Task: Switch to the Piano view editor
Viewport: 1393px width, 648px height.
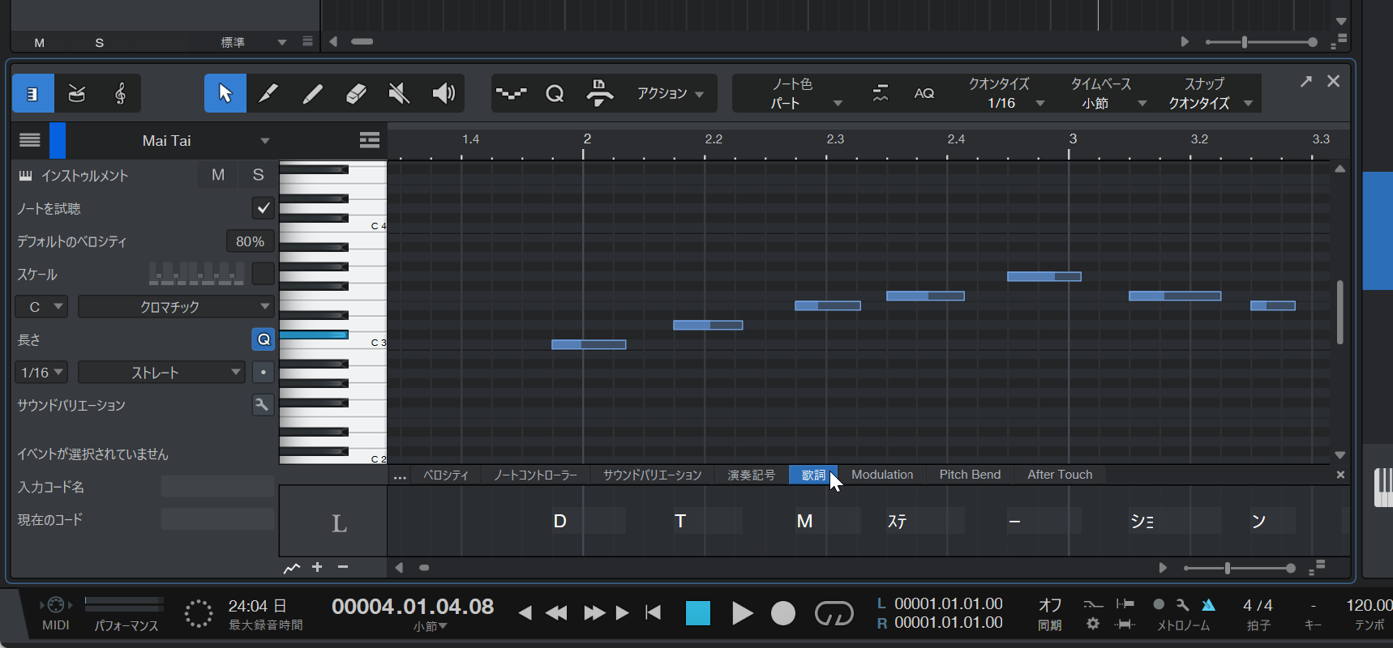Action: 33,94
